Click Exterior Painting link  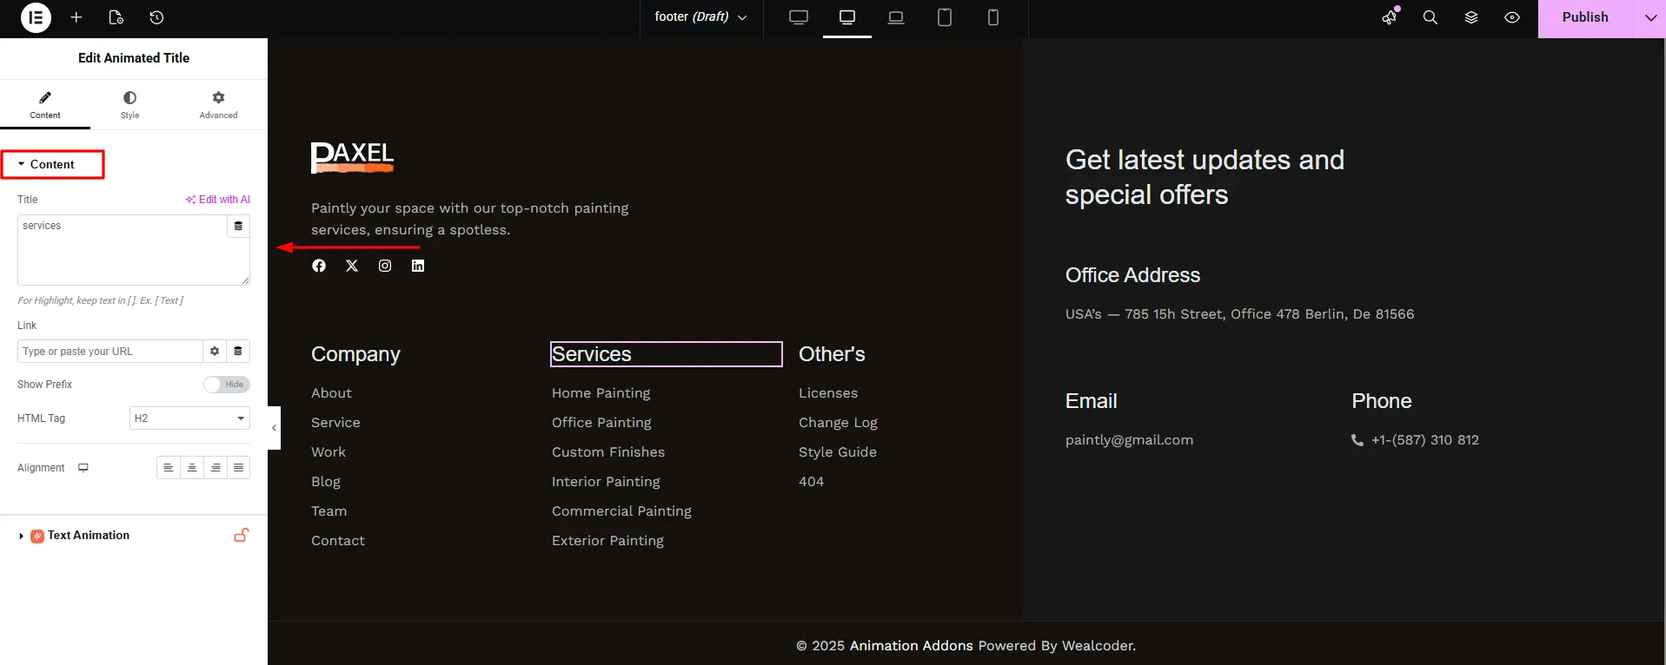pyautogui.click(x=607, y=541)
